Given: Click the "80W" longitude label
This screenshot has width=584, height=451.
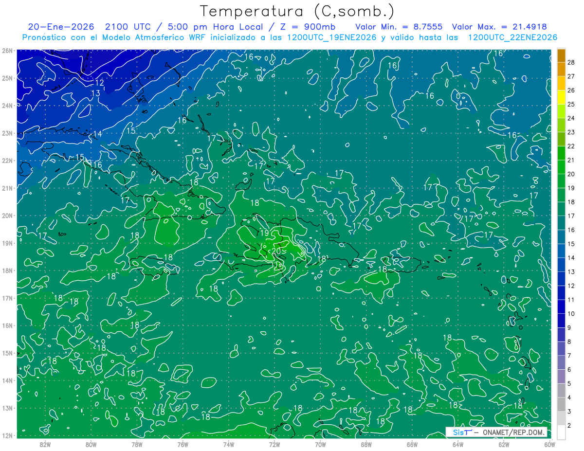Looking at the screenshot, I should coord(91,444).
